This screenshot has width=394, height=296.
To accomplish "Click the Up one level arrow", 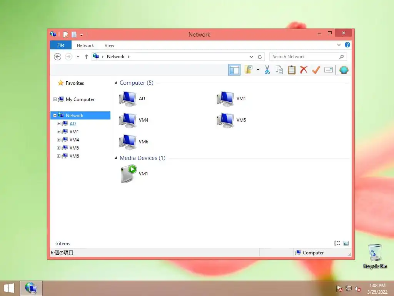I will click(x=87, y=57).
